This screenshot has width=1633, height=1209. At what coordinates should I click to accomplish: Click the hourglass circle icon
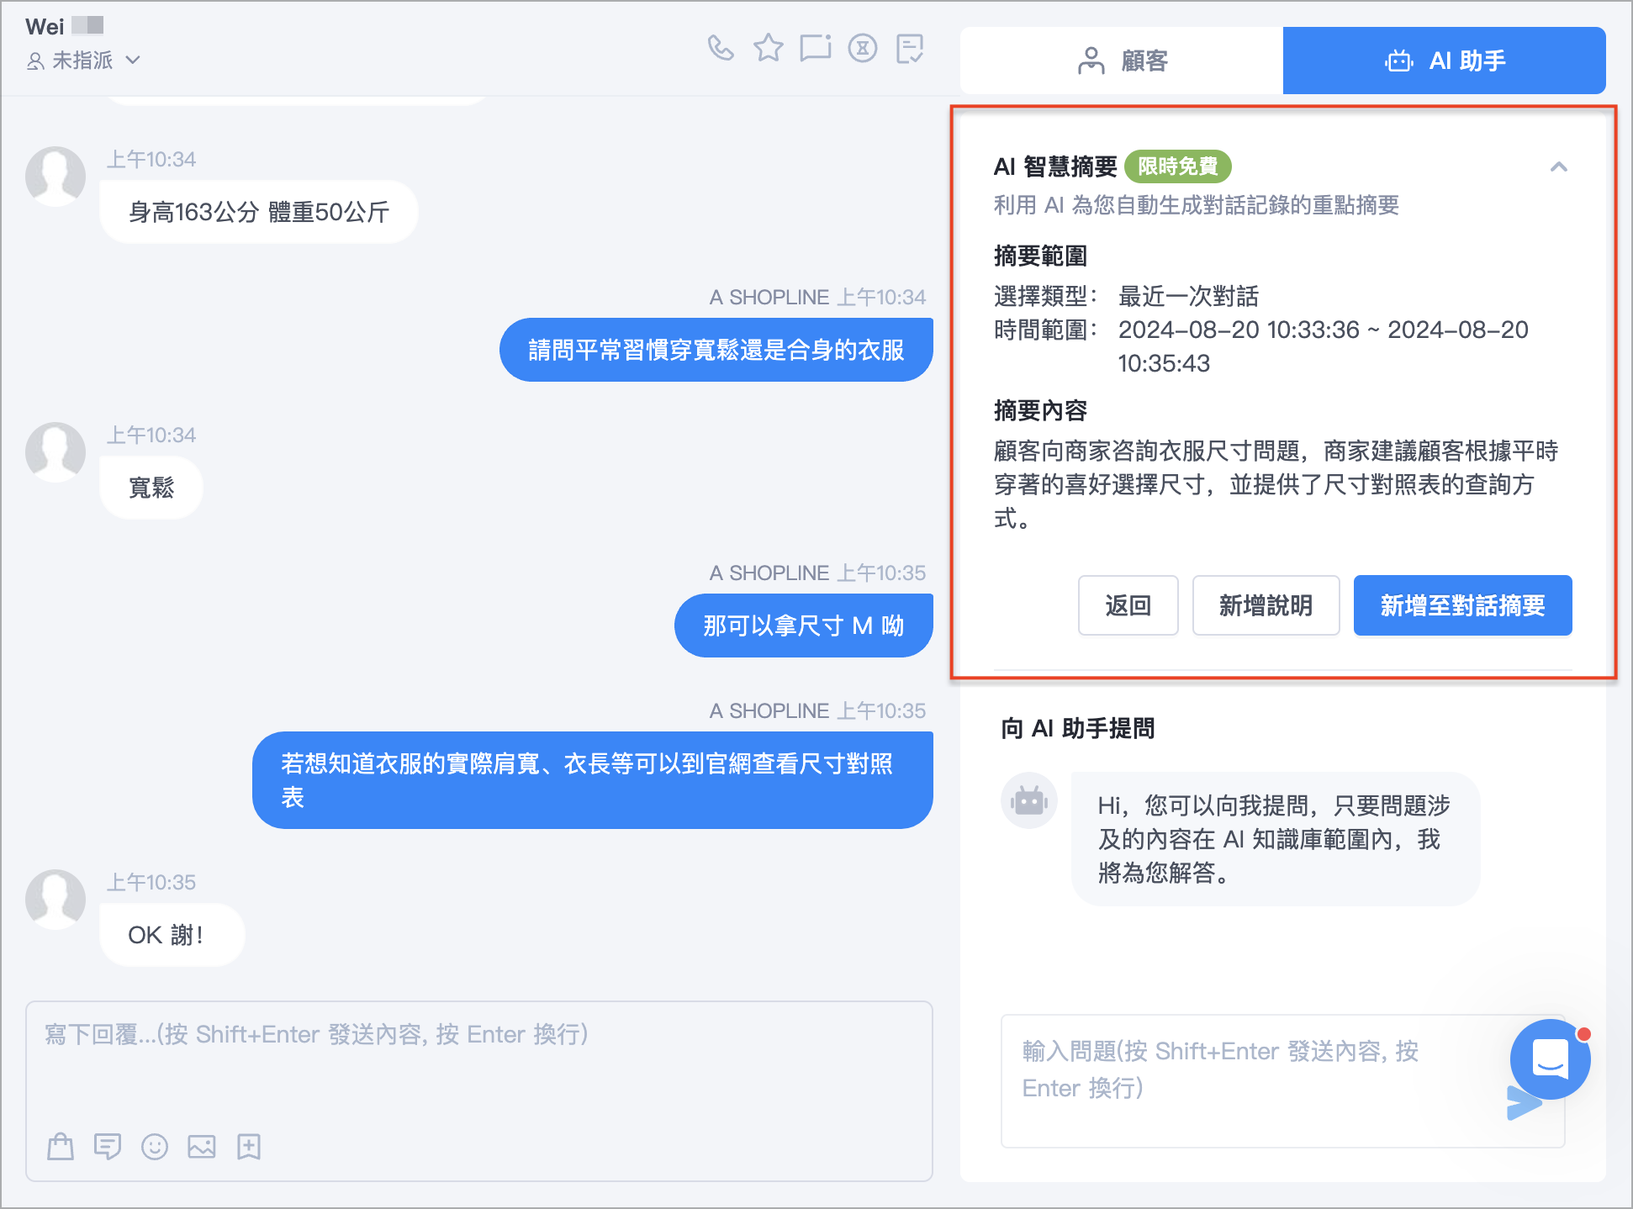coord(863,48)
